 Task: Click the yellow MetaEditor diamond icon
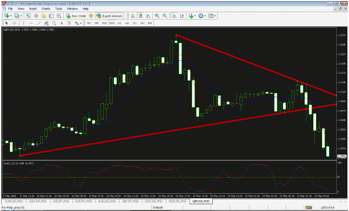click(91, 16)
